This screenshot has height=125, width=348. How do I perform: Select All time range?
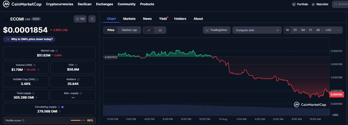(x=318, y=30)
